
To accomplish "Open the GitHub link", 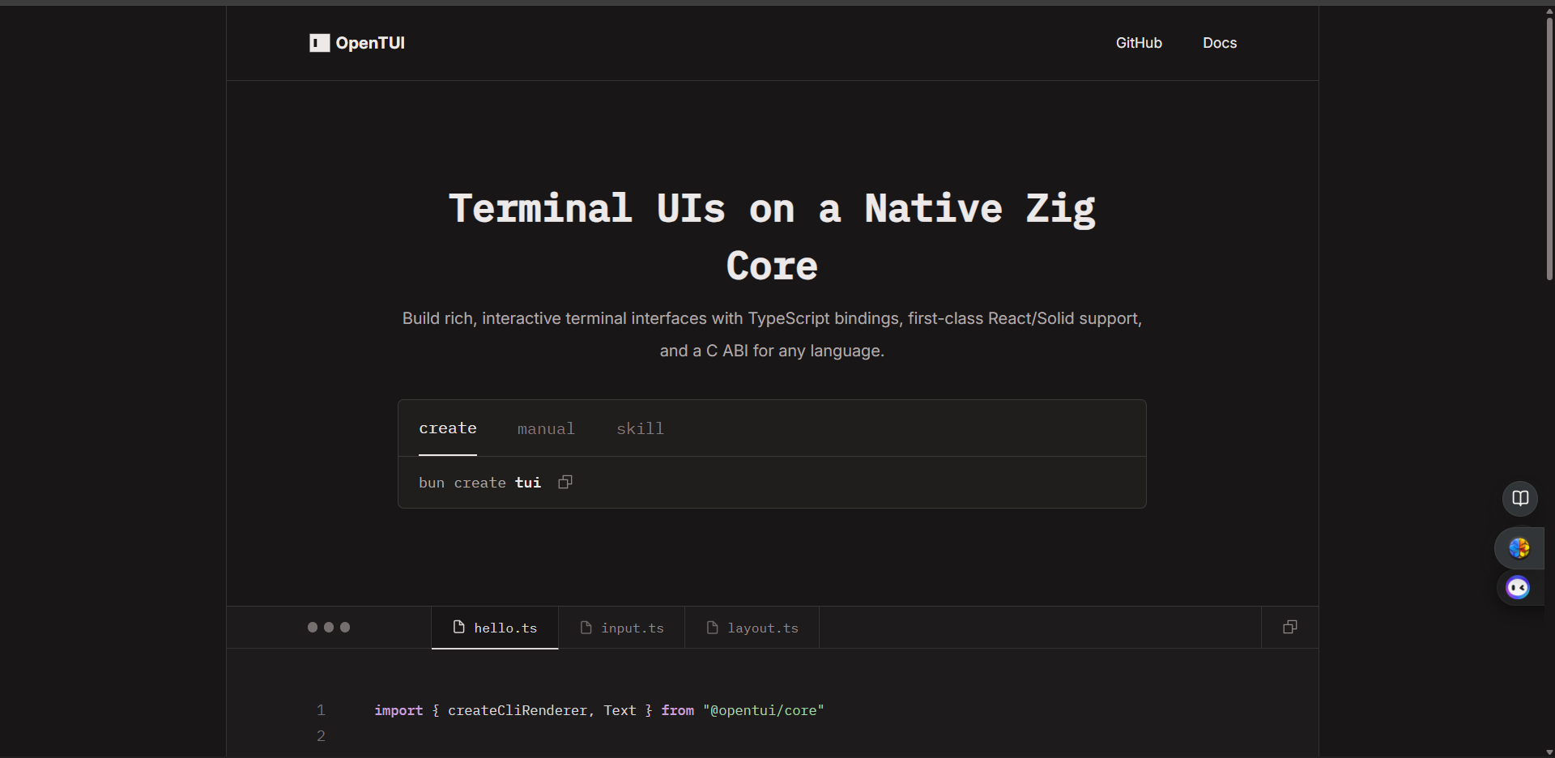I will tap(1139, 43).
